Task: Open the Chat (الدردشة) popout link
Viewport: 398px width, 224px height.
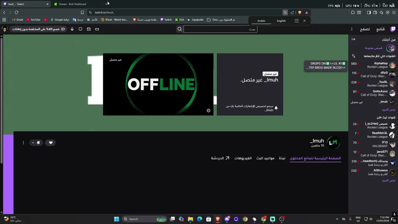Action: coord(220,158)
